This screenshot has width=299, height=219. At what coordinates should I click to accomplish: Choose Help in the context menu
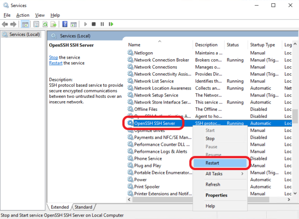tap(220, 206)
